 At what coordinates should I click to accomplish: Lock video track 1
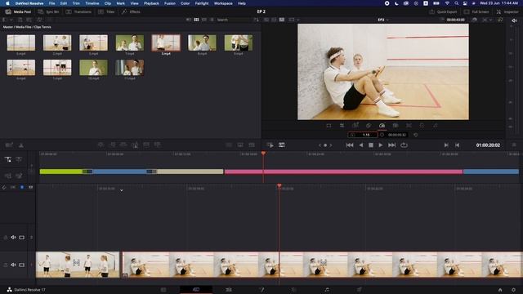pos(6,265)
